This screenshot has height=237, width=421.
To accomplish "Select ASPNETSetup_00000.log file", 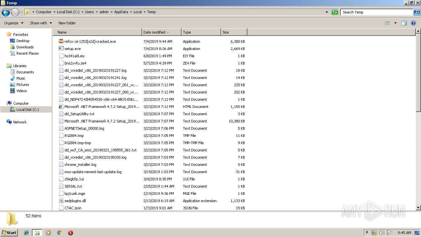I will point(84,128).
